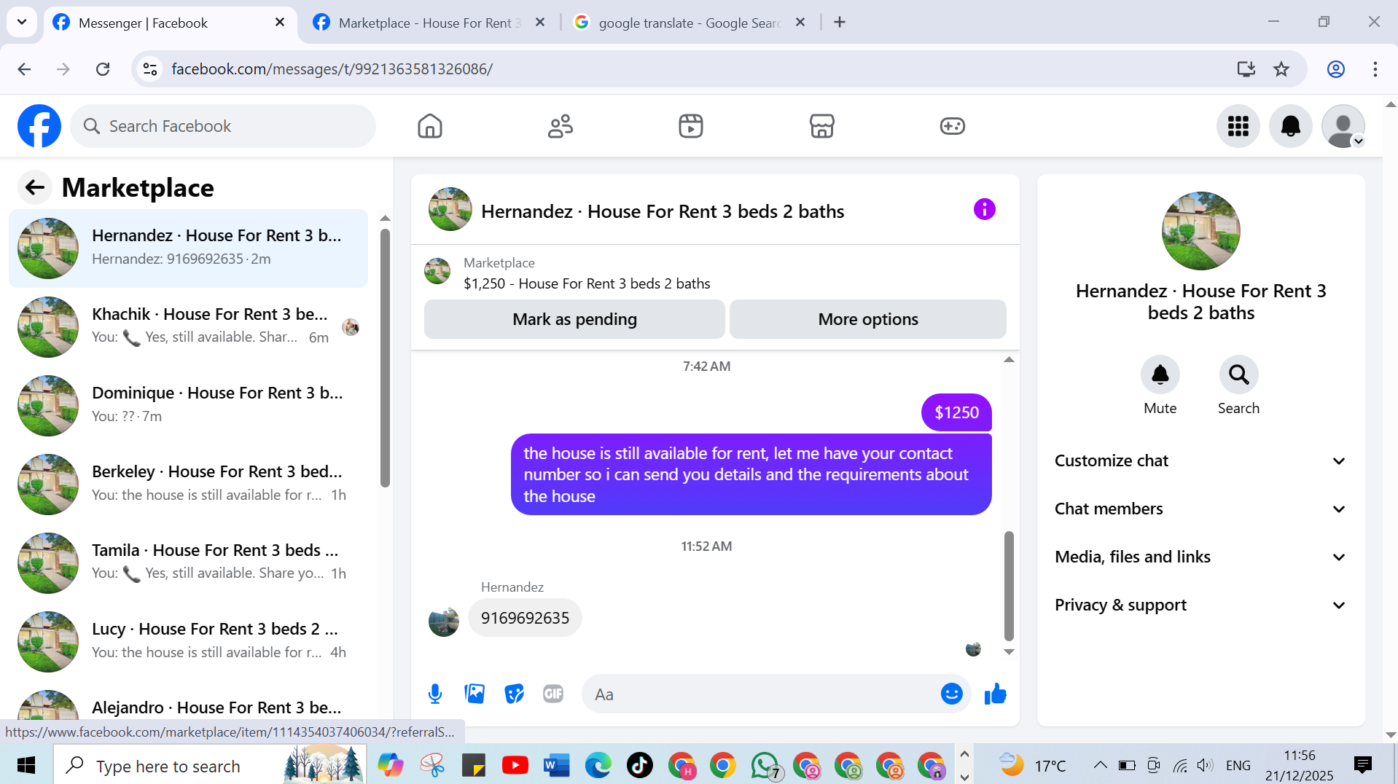
Task: Open Chrome profile icon
Action: pyautogui.click(x=1335, y=69)
